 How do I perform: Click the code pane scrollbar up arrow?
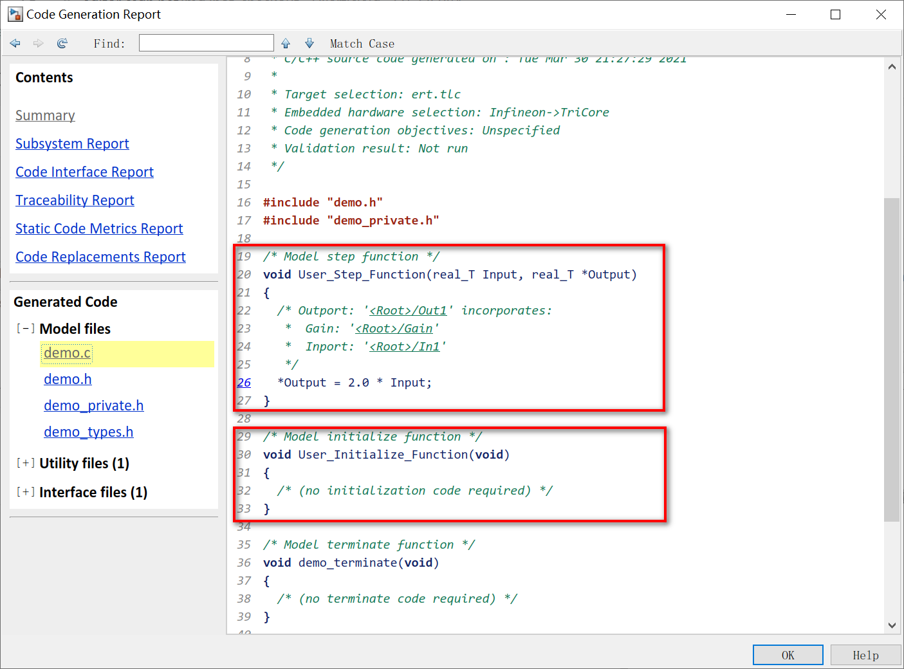(x=892, y=66)
